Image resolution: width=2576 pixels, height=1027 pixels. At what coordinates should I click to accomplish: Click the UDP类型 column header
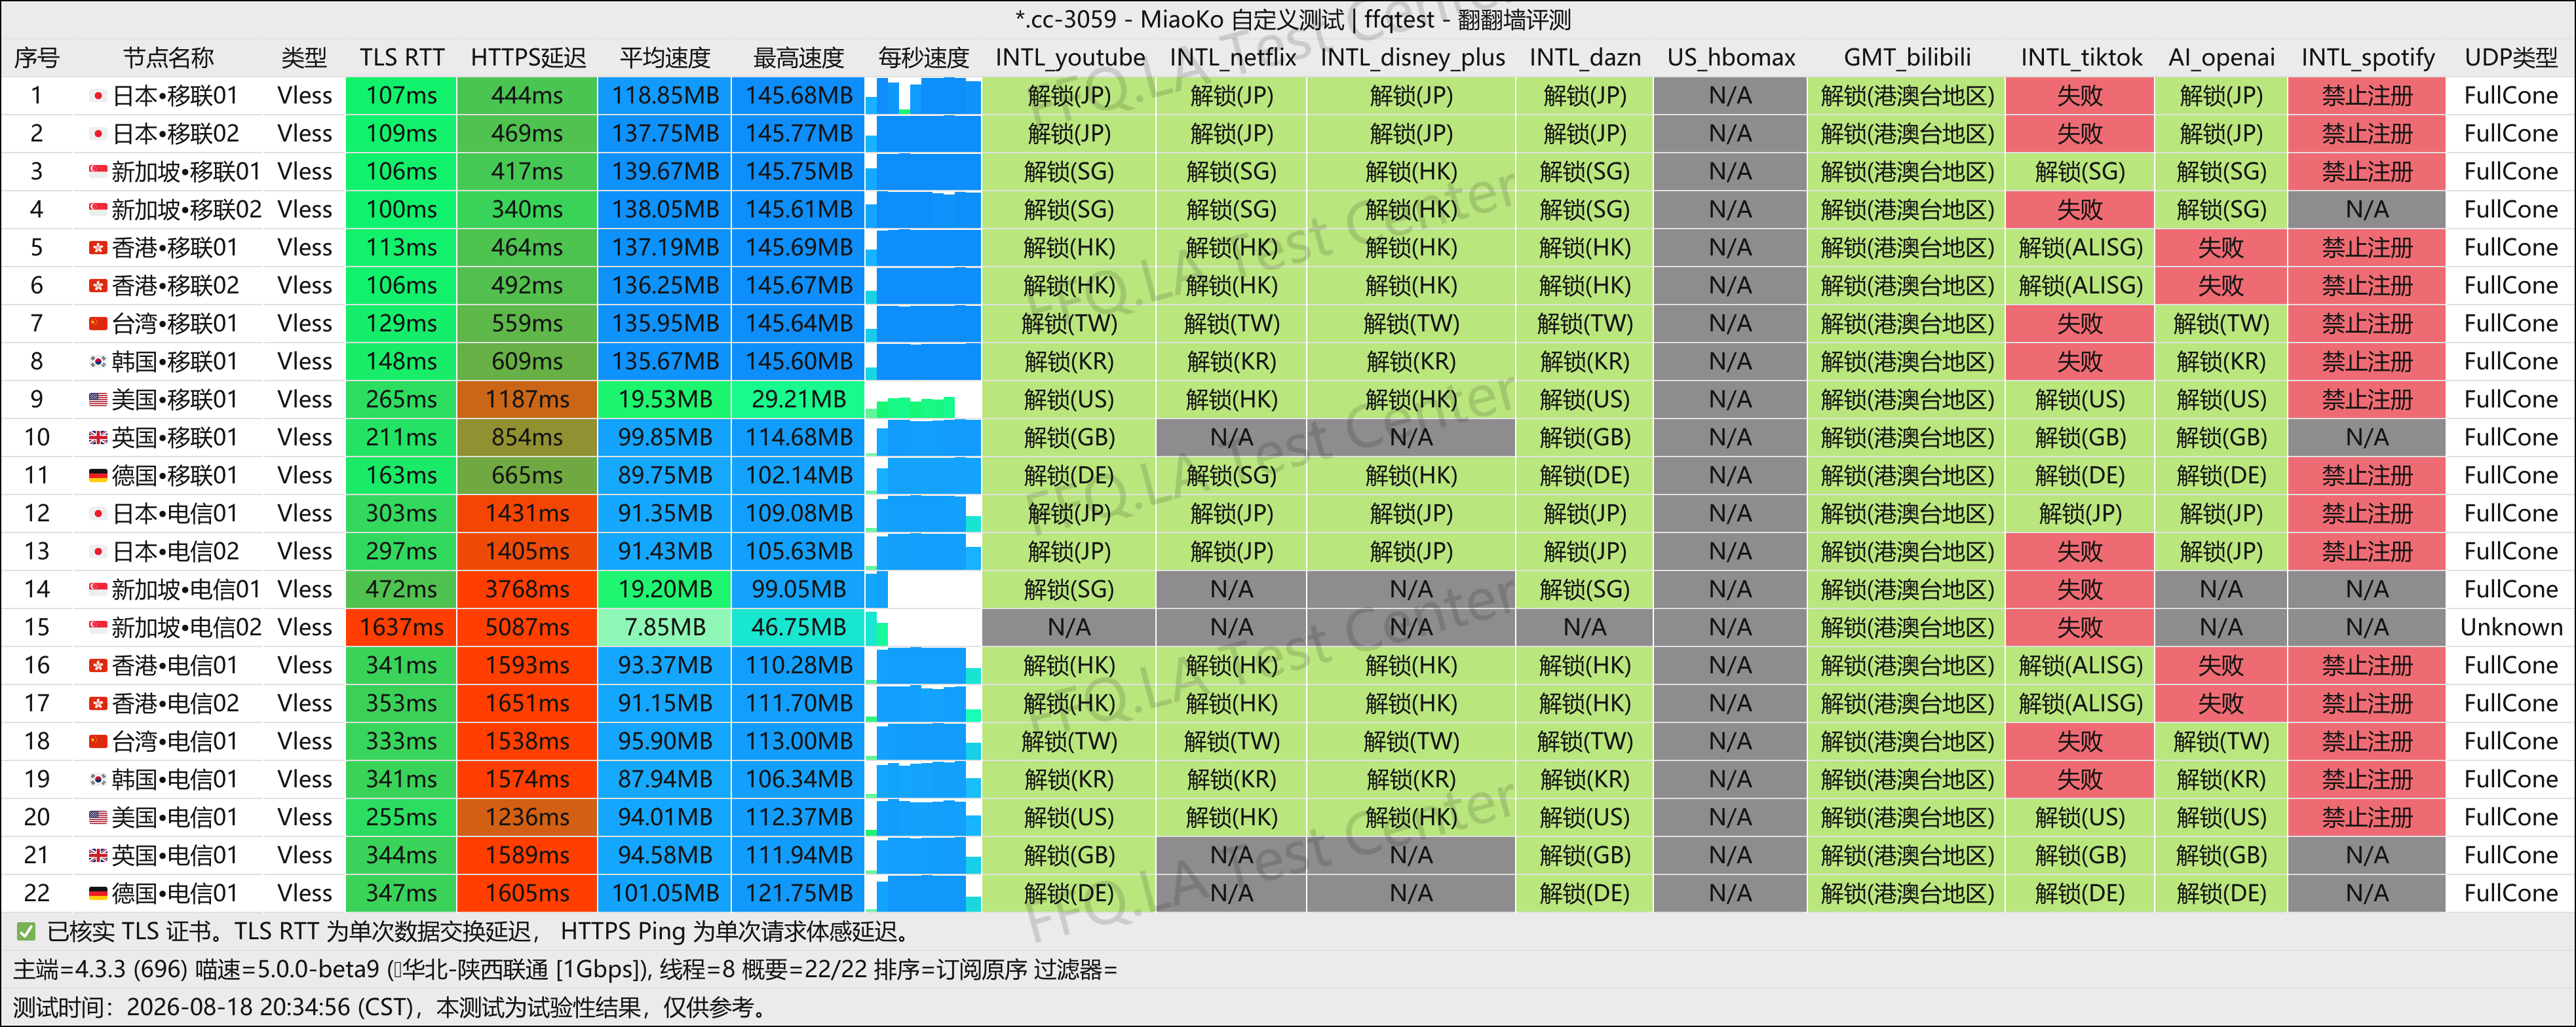(x=2511, y=58)
